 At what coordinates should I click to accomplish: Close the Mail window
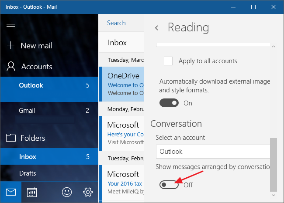[274, 7]
